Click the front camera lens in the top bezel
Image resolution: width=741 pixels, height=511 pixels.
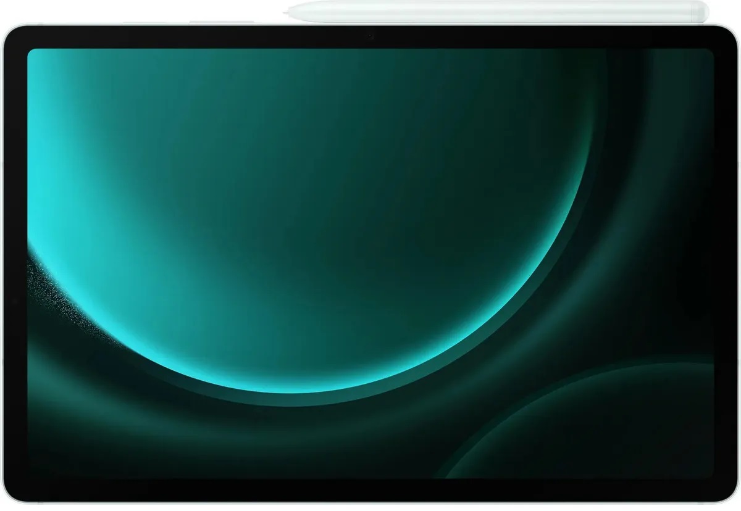coord(371,36)
